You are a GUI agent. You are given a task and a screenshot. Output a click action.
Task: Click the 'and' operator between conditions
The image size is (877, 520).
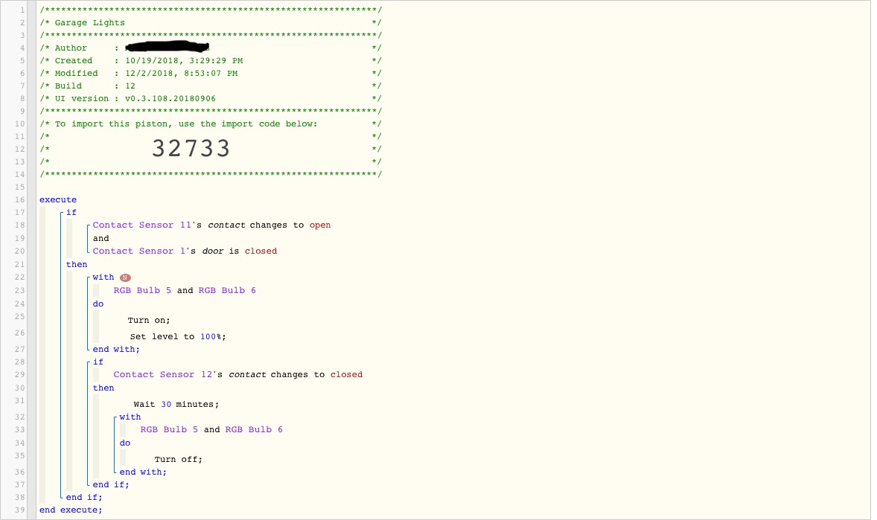pyautogui.click(x=101, y=238)
